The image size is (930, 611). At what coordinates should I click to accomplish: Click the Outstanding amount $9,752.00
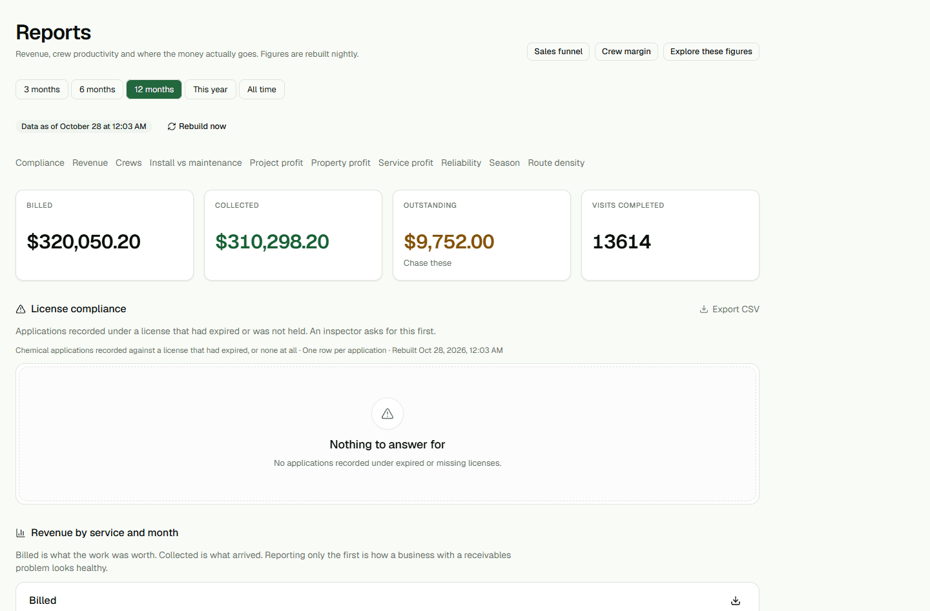tap(449, 242)
